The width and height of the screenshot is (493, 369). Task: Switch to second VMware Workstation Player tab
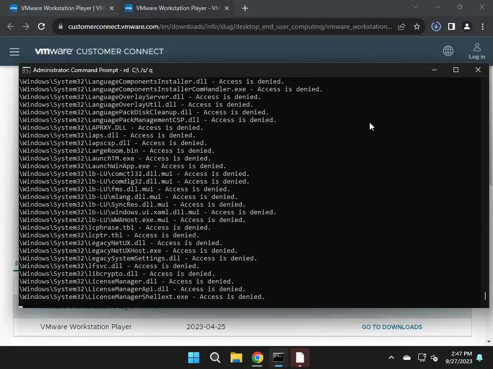point(176,8)
